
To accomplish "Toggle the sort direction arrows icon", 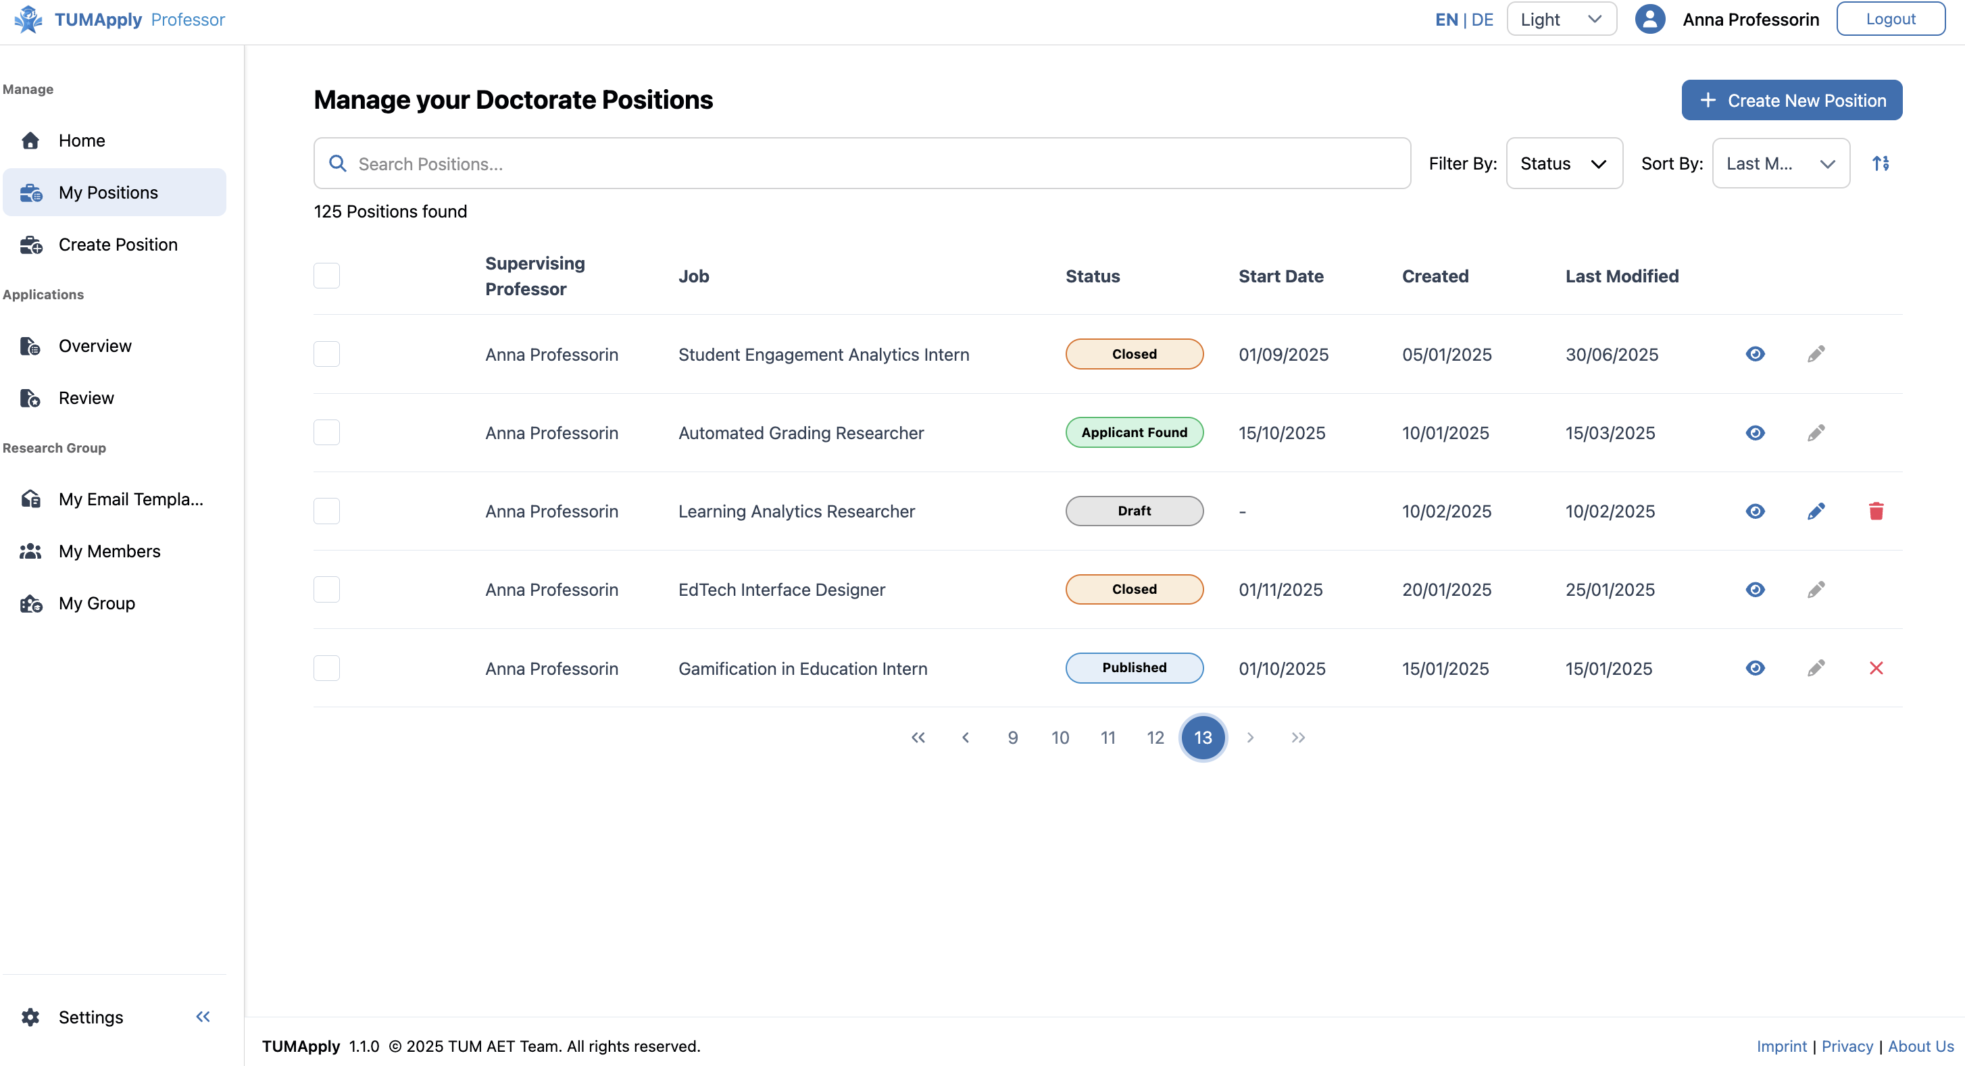I will (x=1881, y=162).
